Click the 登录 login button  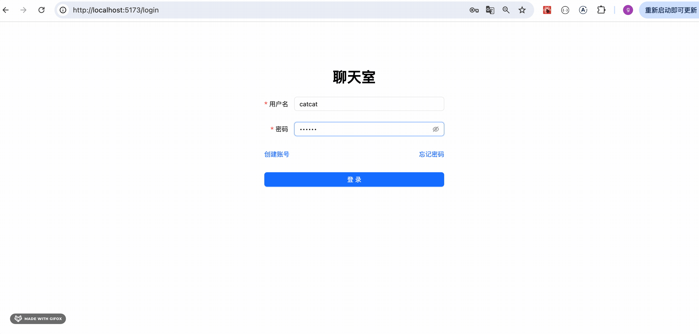pos(354,179)
